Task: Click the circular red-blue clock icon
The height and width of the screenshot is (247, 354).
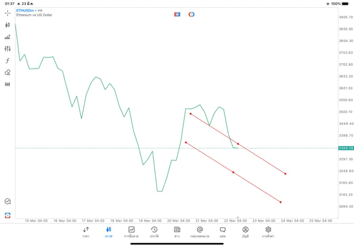Action: click(x=191, y=14)
